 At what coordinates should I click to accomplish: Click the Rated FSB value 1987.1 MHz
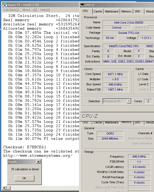point(115,90)
